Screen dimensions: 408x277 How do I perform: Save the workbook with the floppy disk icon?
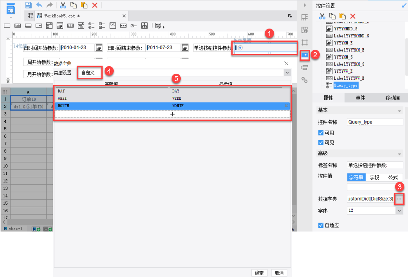[x=28, y=5]
